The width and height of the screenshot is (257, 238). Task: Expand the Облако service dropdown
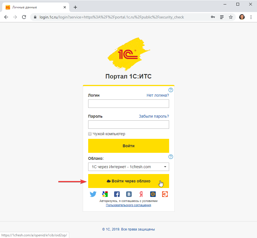[128, 167]
